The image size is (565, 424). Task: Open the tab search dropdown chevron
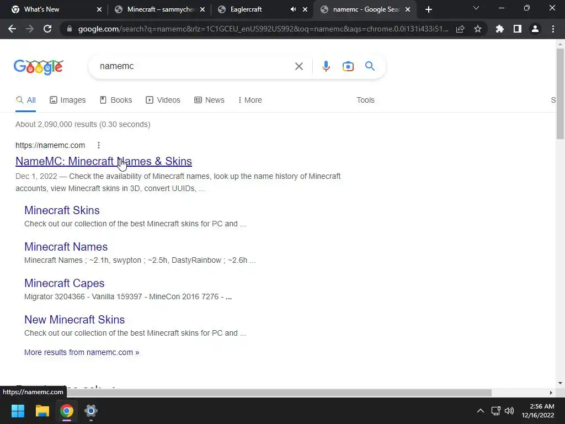coord(476,8)
